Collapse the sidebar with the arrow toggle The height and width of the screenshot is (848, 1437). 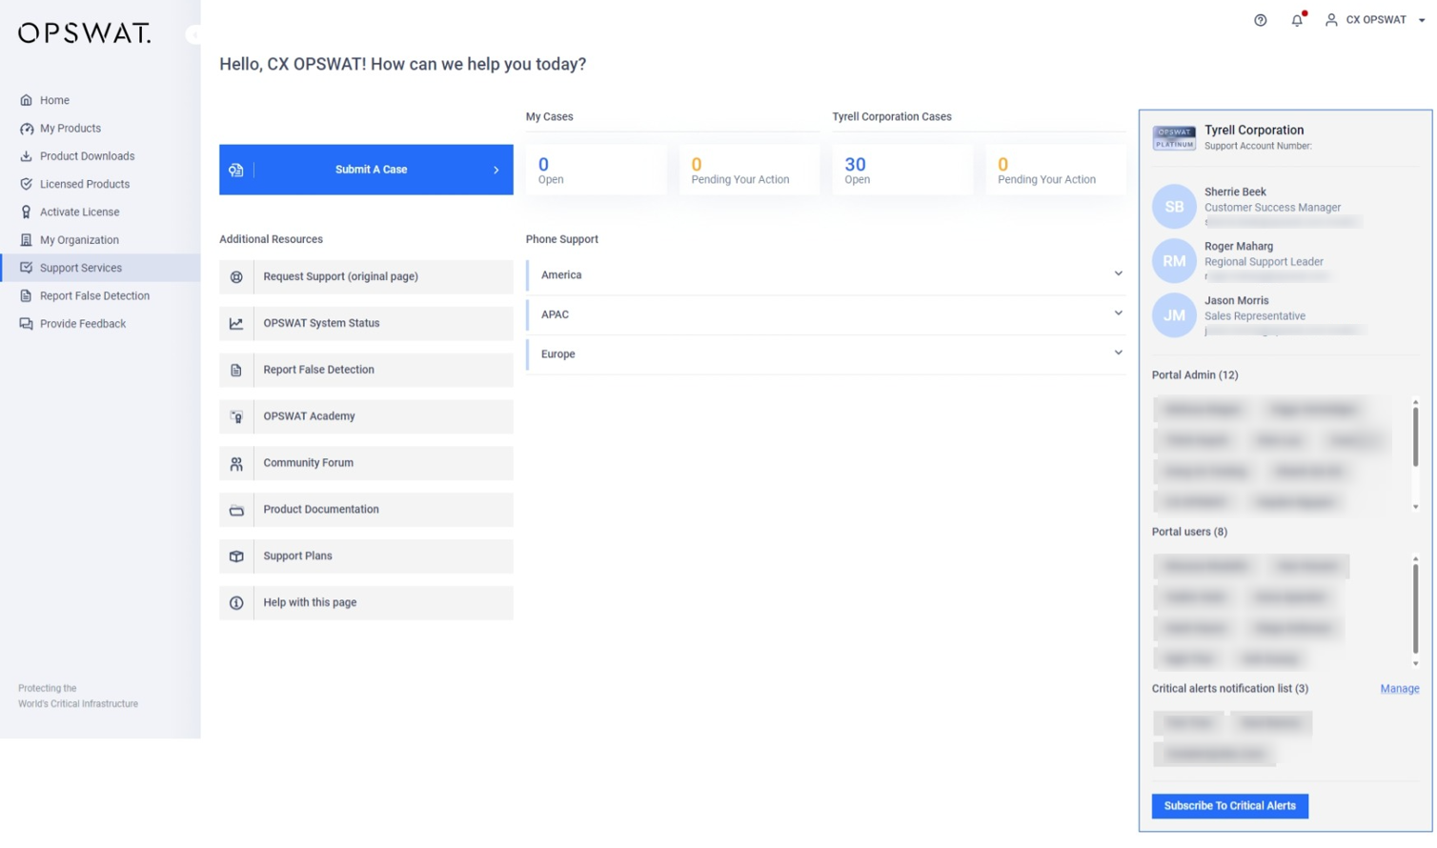point(193,34)
